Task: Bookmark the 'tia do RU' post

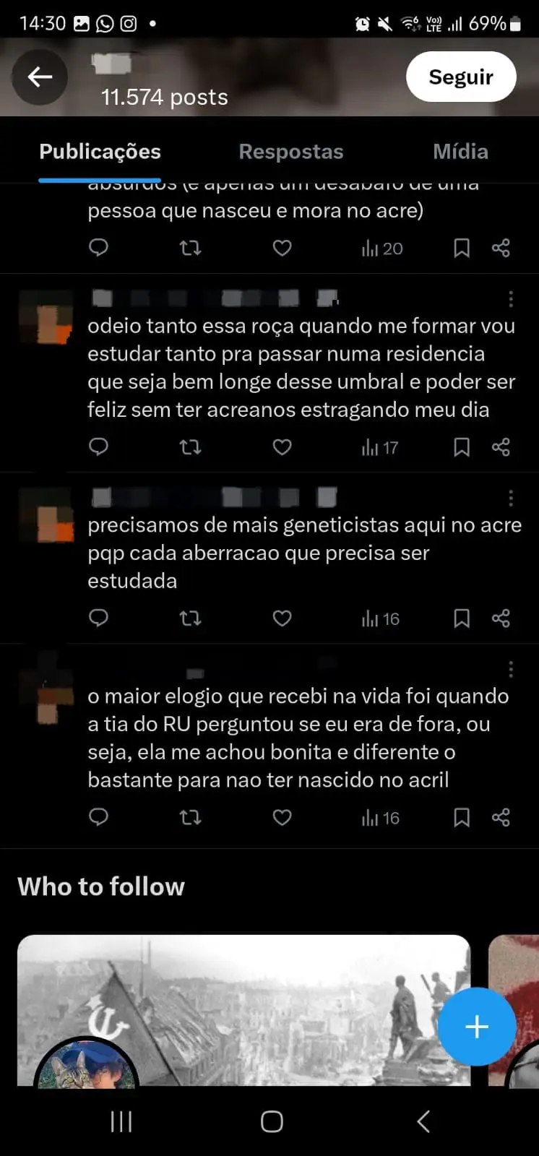Action: (x=462, y=818)
